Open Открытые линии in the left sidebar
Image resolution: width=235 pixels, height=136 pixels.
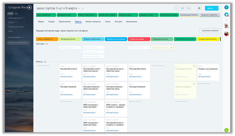[x=16, y=27]
